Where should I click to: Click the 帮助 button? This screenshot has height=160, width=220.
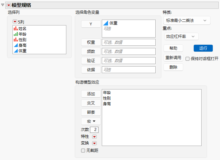coord(173,48)
